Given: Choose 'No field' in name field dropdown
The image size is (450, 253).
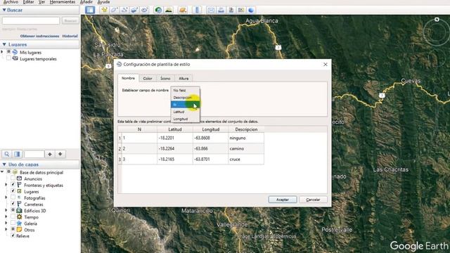Looking at the screenshot, I should coord(185,91).
